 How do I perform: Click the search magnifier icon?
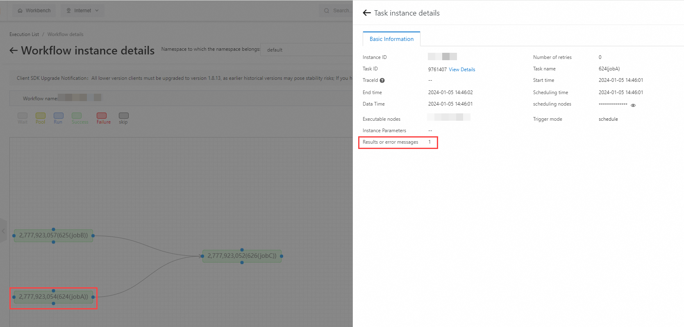(327, 11)
